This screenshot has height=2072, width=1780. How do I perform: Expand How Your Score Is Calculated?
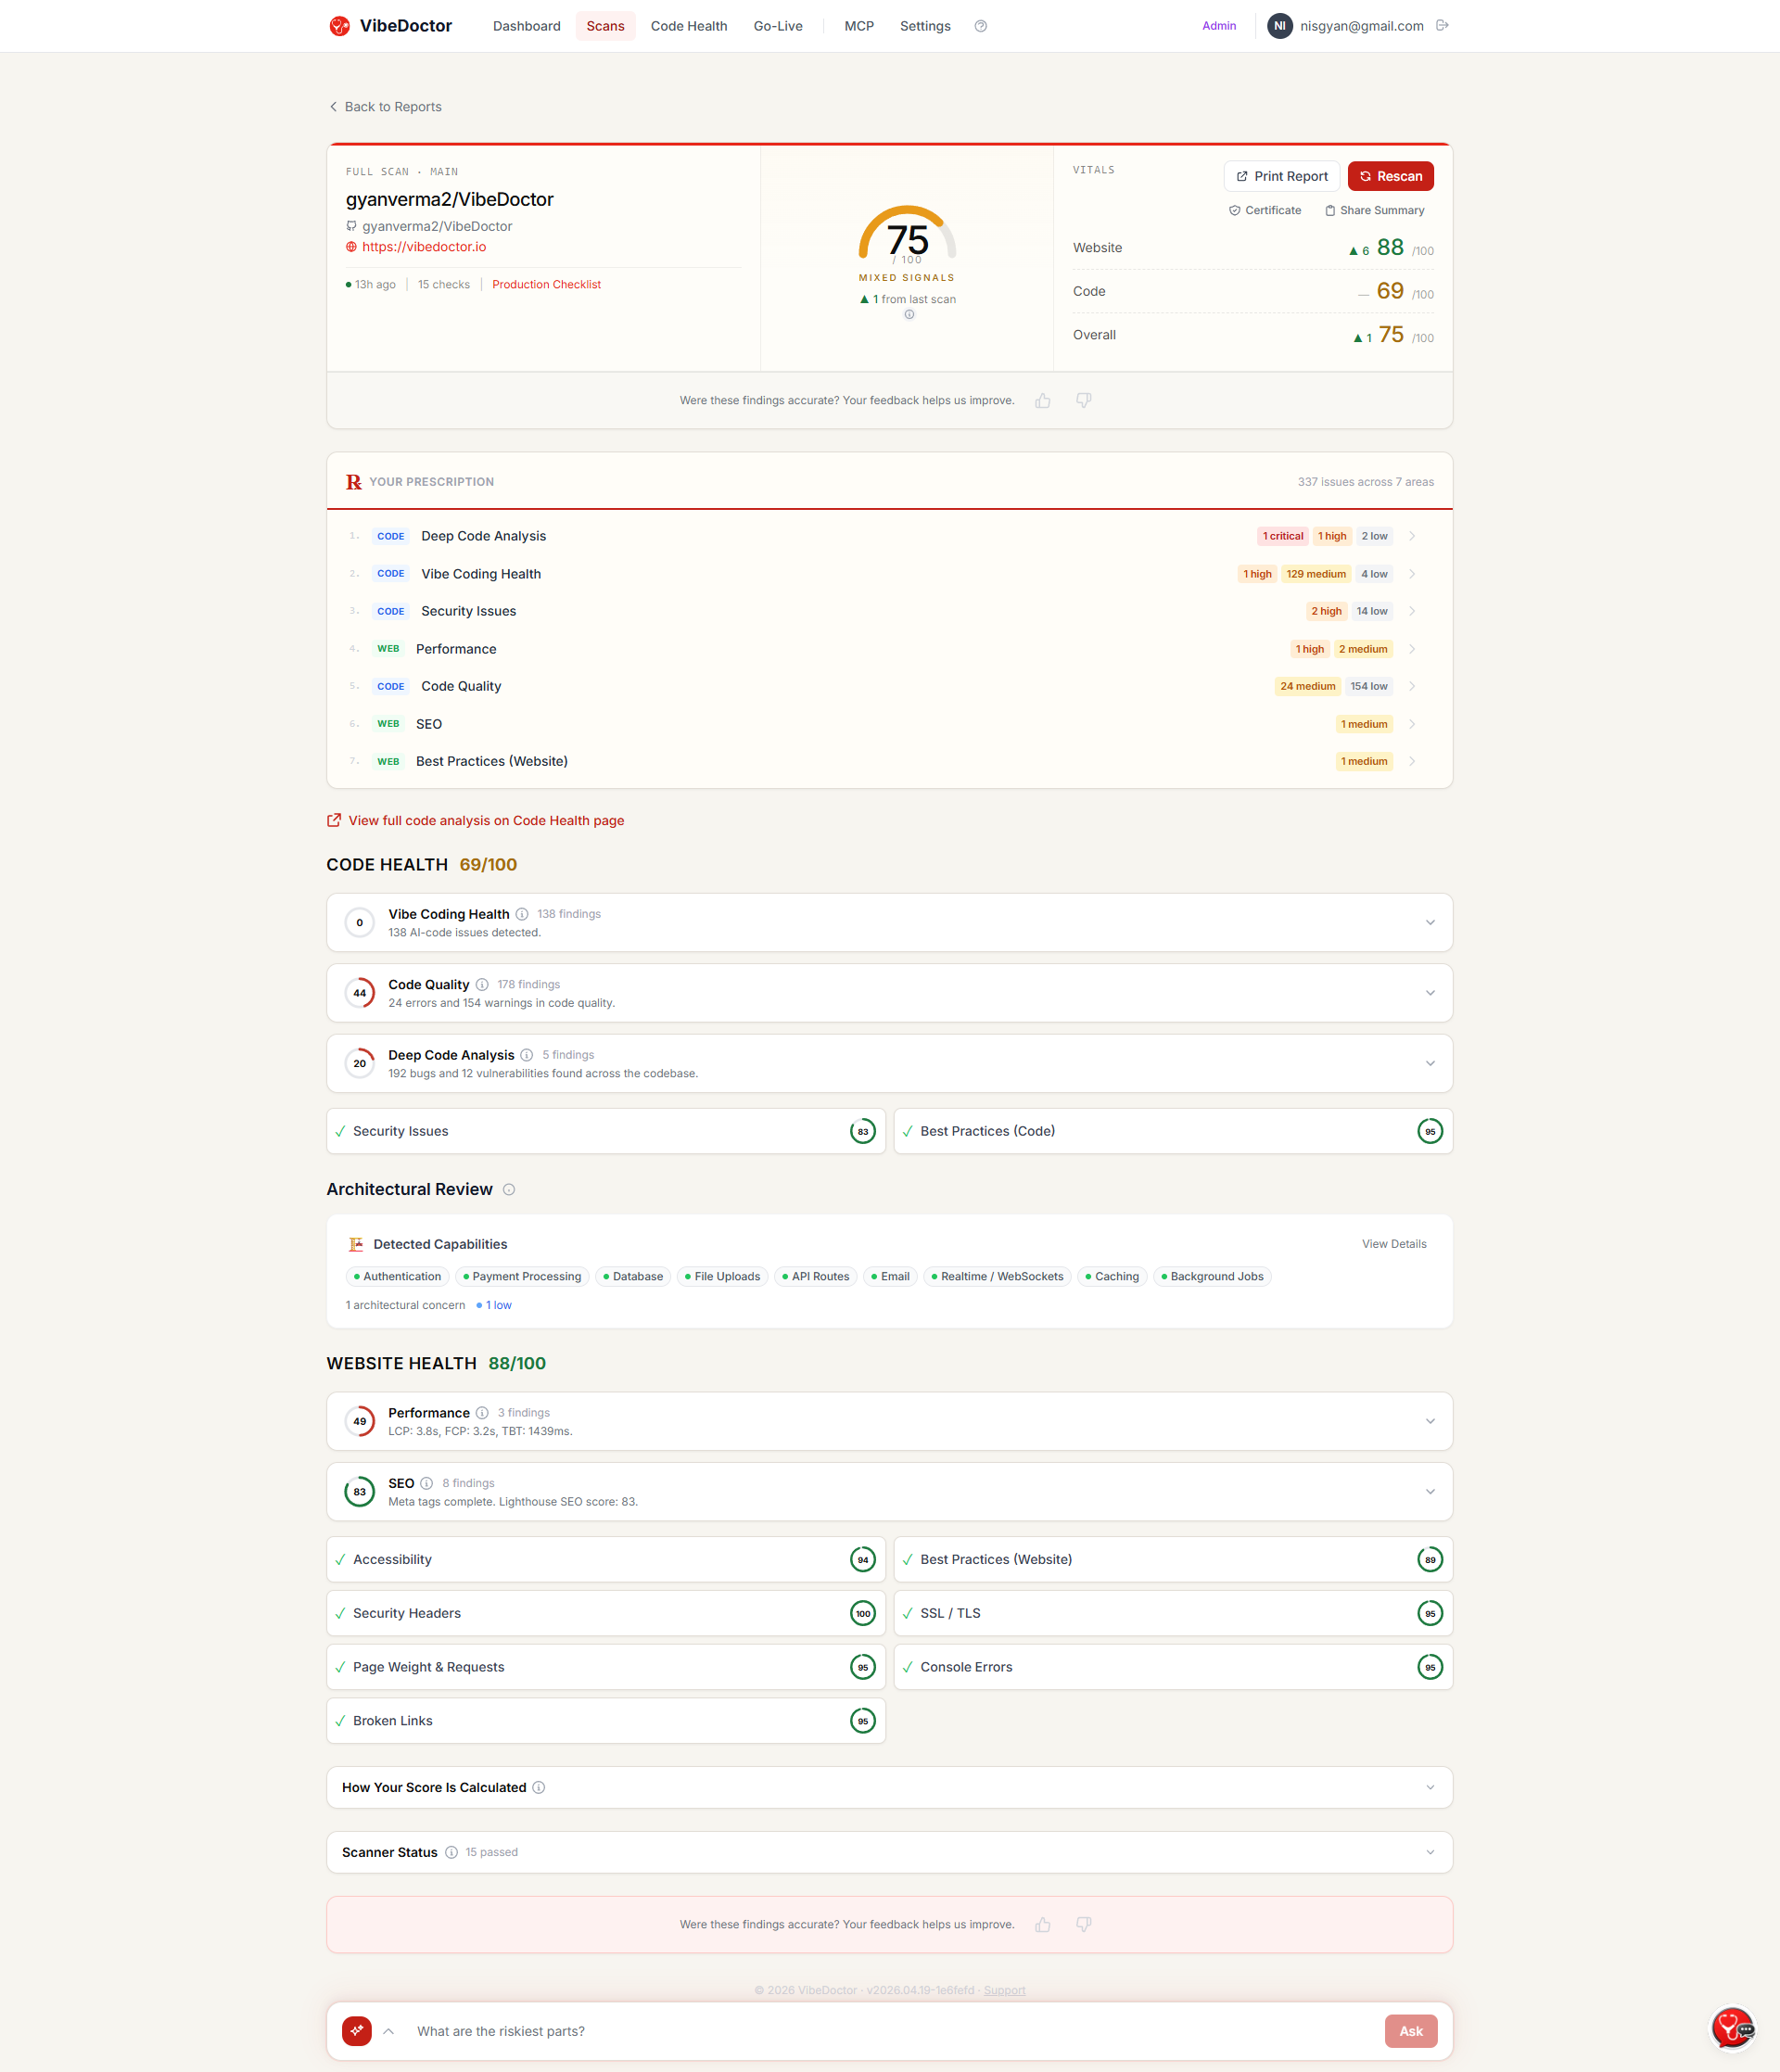point(1429,1787)
